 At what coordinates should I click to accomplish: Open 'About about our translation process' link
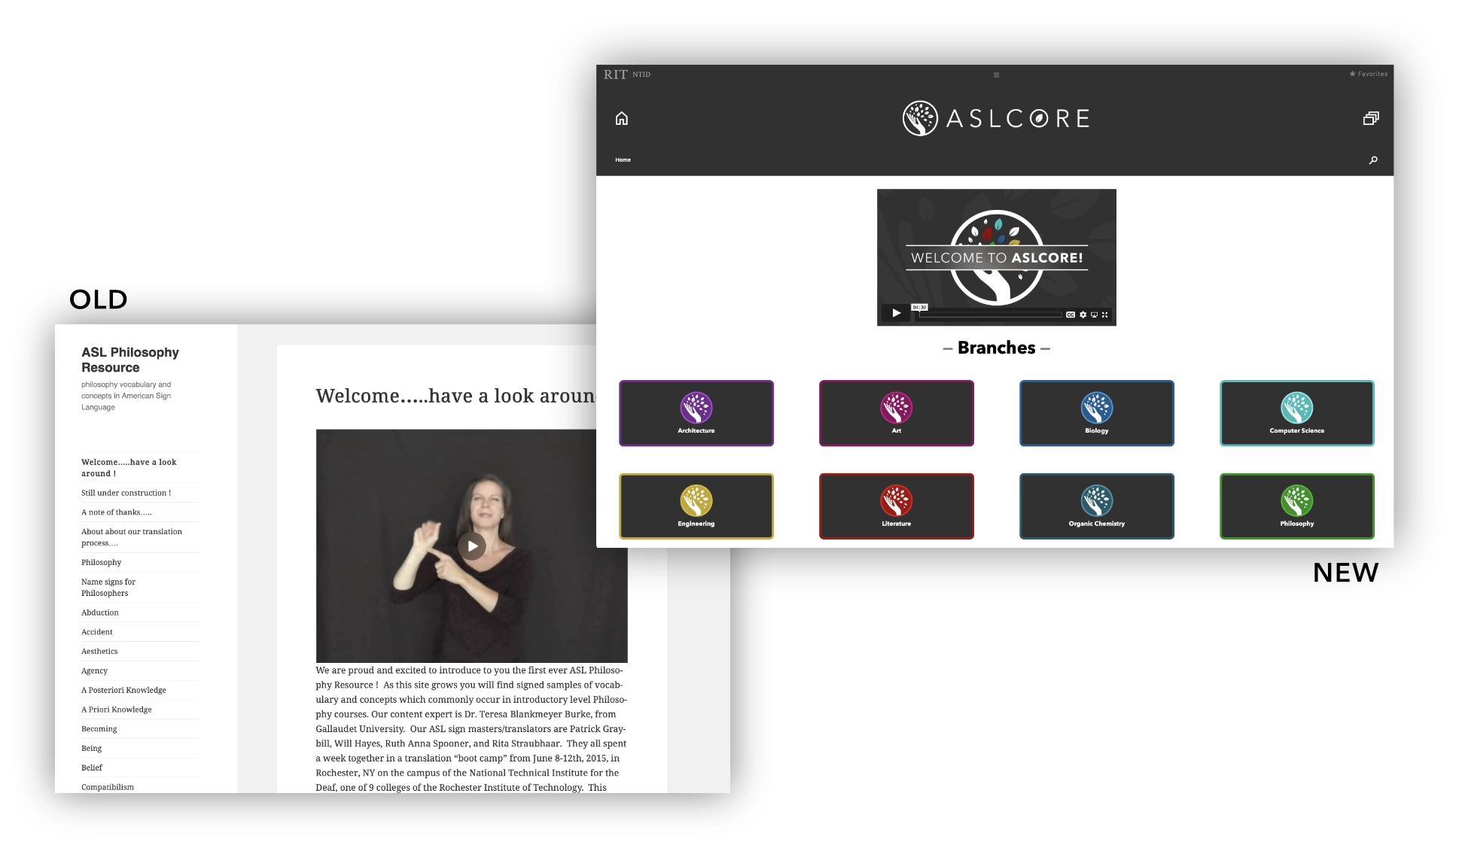(x=132, y=537)
